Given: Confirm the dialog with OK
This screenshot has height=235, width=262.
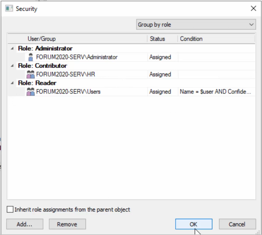Looking at the screenshot, I should coord(193,224).
